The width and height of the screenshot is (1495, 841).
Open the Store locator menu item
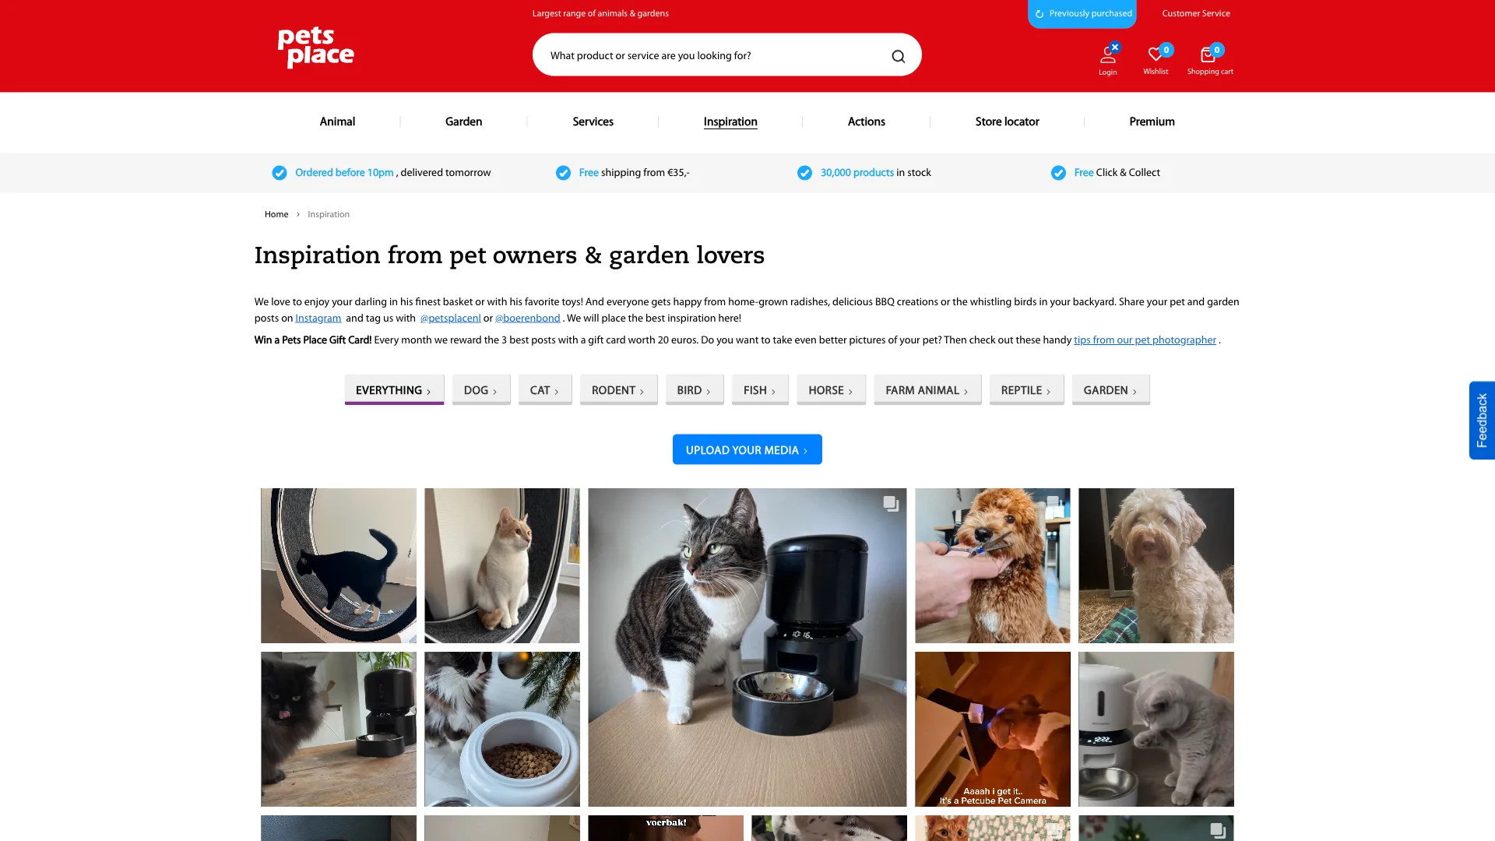pyautogui.click(x=1007, y=121)
